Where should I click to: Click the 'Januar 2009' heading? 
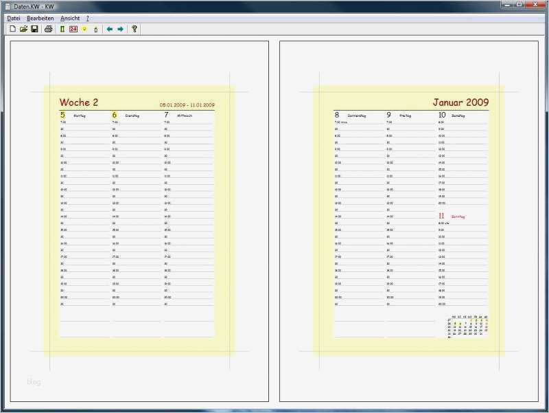point(460,102)
